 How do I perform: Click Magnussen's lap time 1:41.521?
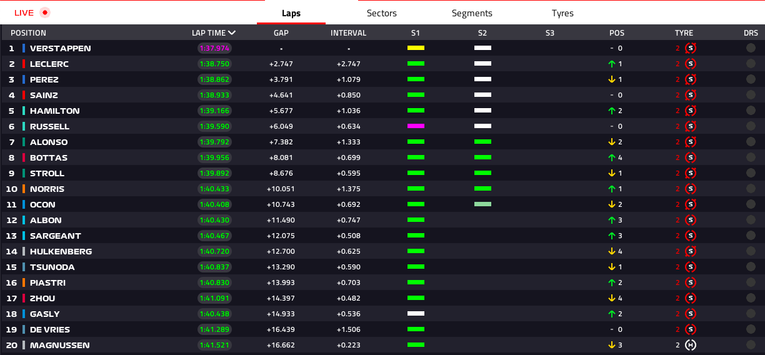pos(214,345)
